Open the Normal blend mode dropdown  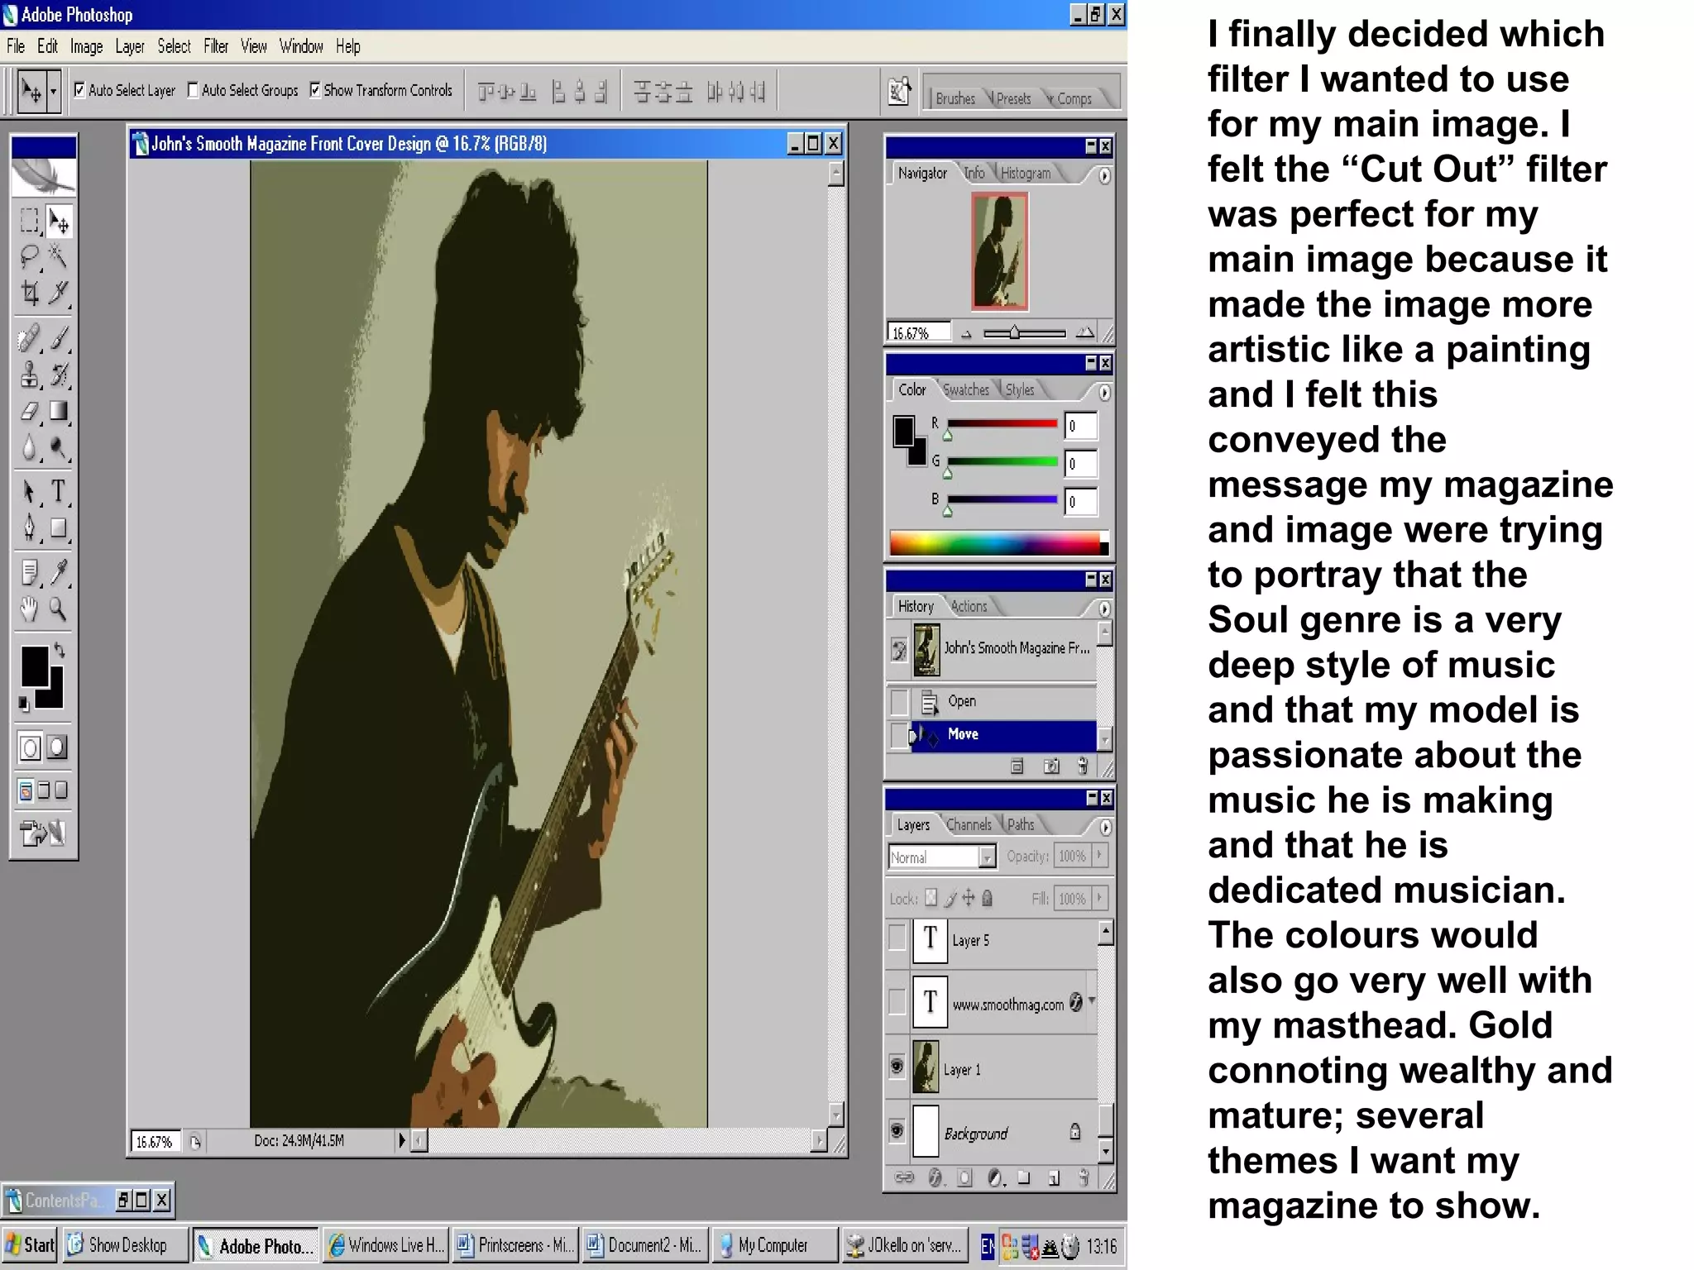987,857
